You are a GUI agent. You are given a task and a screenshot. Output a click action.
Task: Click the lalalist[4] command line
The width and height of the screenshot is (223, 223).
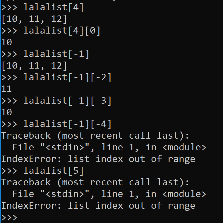[x=54, y=7]
